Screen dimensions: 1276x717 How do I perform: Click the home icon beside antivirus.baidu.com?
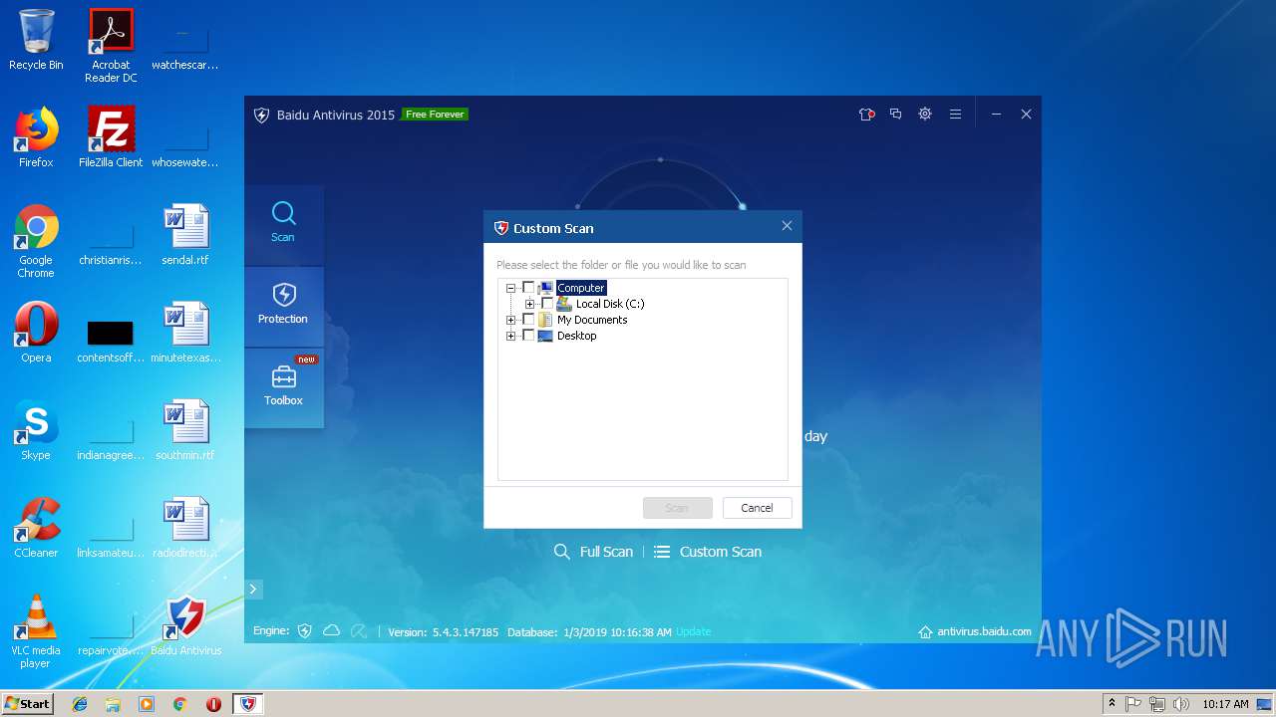[x=925, y=632]
